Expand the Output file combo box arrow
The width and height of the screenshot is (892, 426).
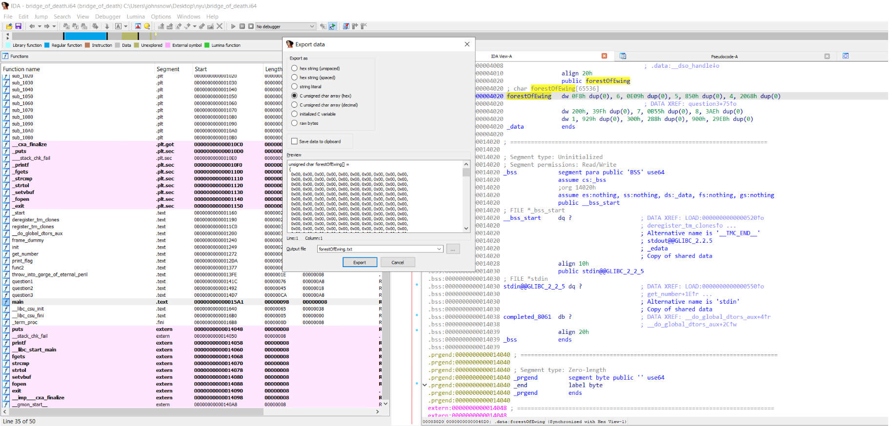(439, 249)
